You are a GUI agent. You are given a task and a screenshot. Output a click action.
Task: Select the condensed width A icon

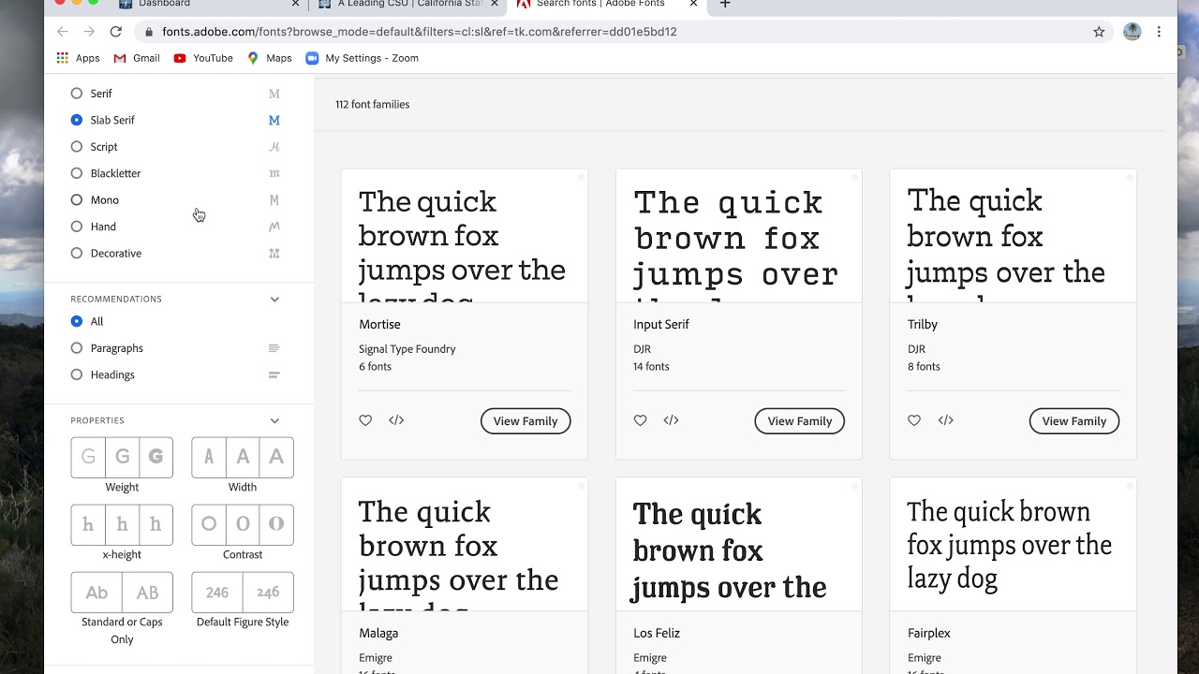(209, 457)
